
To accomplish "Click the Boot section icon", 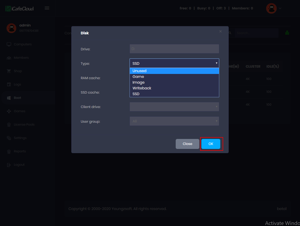I will [x=9, y=98].
